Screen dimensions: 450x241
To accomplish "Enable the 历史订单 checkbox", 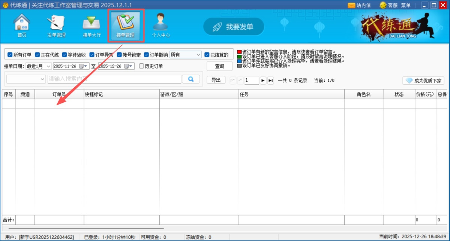I will 141,66.
